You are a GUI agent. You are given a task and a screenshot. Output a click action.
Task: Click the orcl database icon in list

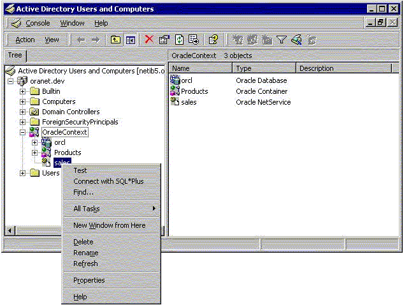tap(176, 81)
